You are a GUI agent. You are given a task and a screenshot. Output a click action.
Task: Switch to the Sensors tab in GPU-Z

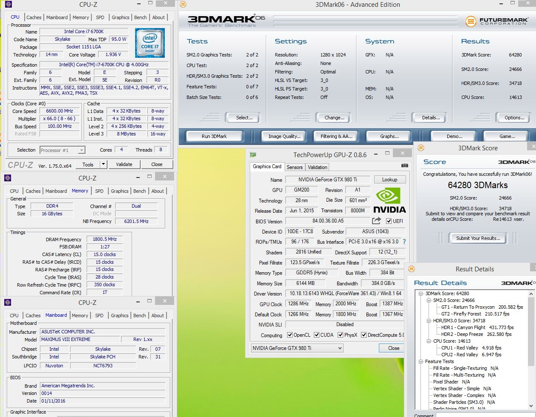[x=294, y=167]
